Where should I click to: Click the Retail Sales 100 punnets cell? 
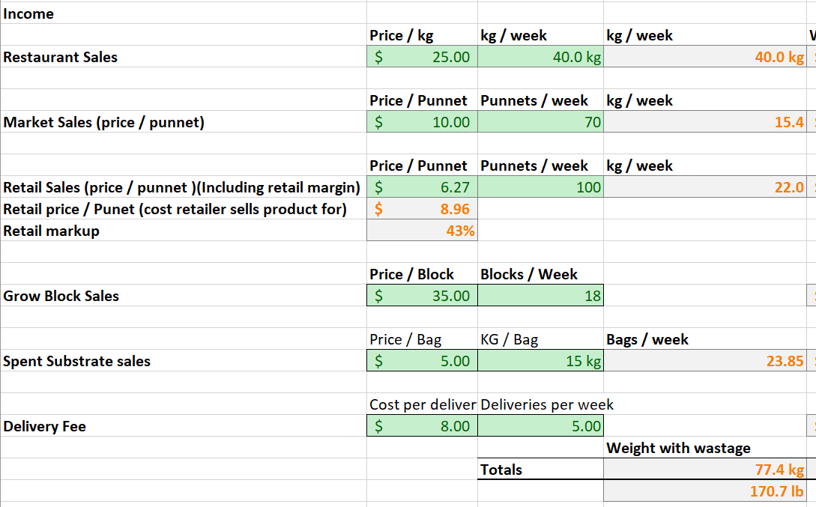point(540,187)
